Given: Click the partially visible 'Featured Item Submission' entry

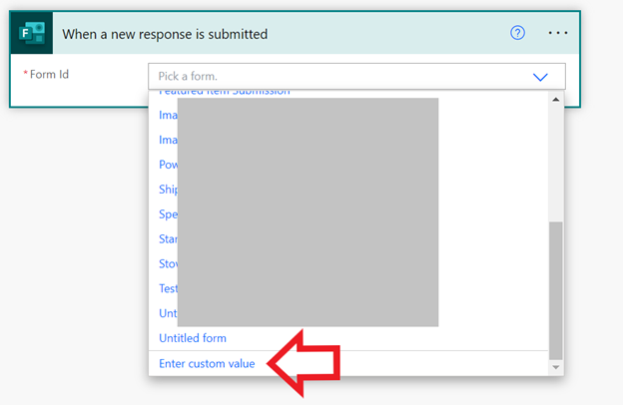Looking at the screenshot, I should click(225, 93).
